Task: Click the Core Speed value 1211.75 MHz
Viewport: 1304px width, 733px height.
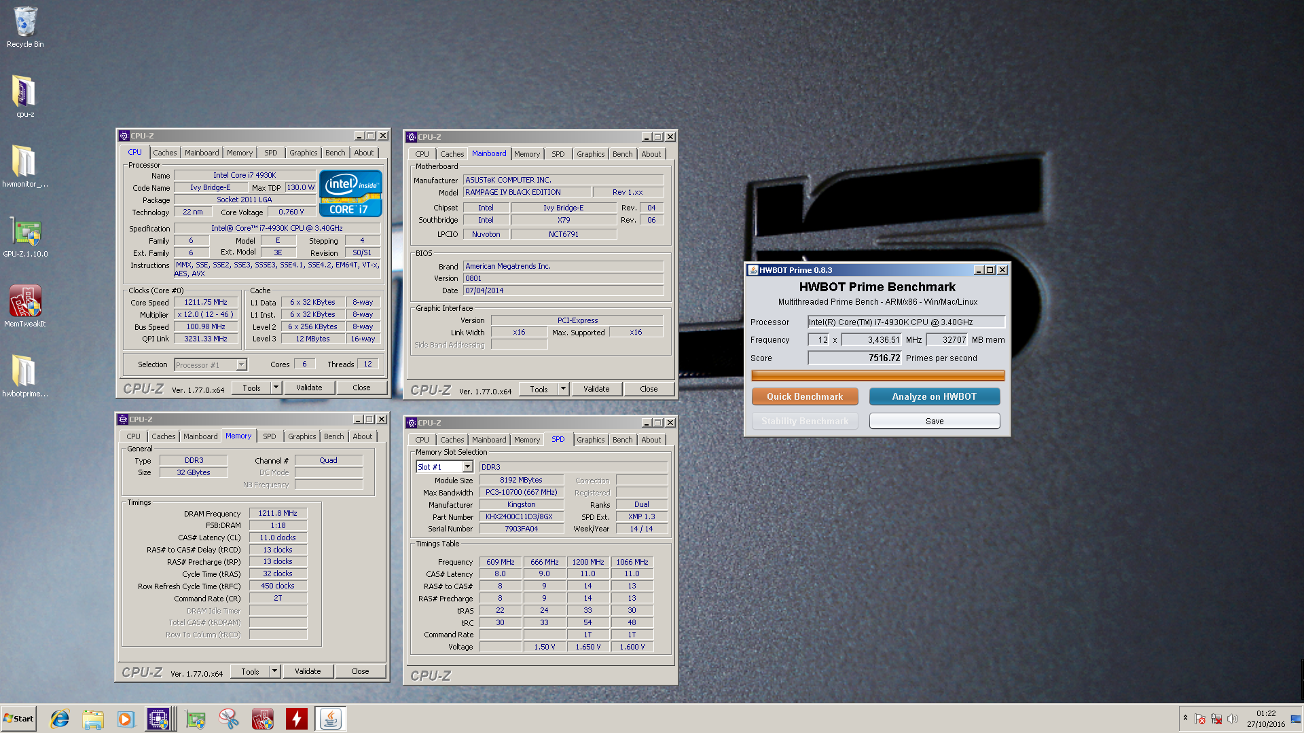Action: pos(206,303)
